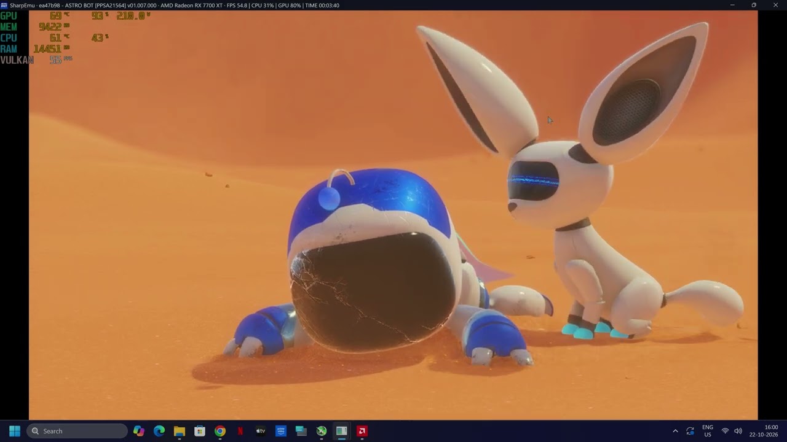Open the computer monitor app icon in taskbar
This screenshot has height=442, width=787.
pyautogui.click(x=301, y=431)
